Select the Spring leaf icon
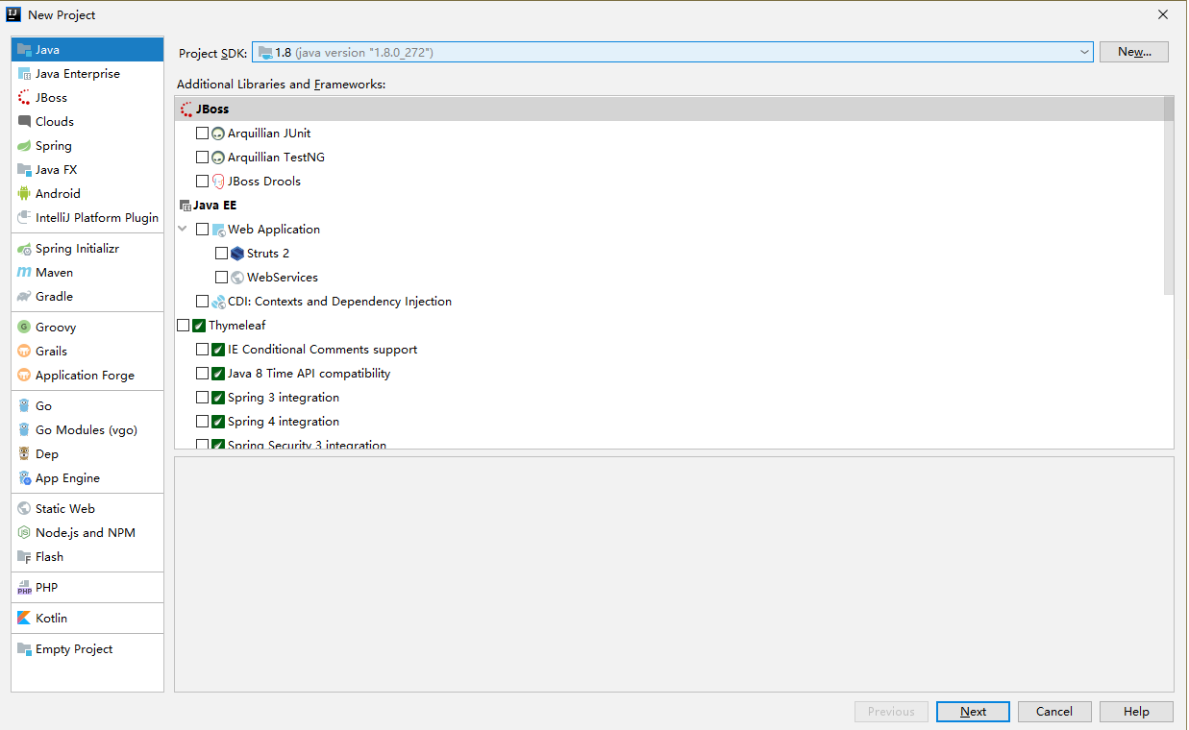The height and width of the screenshot is (730, 1189). (24, 146)
